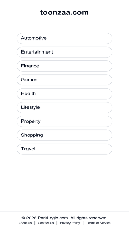Open the Games category
Screen dimensions: 129x229
tap(64, 80)
